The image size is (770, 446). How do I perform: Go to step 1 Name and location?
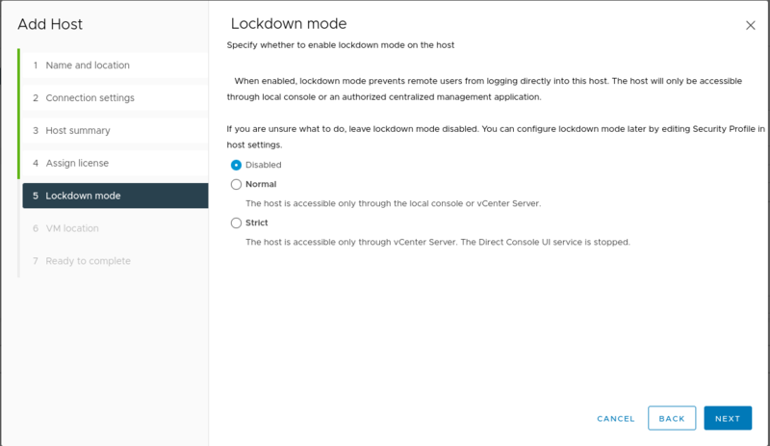coord(87,66)
